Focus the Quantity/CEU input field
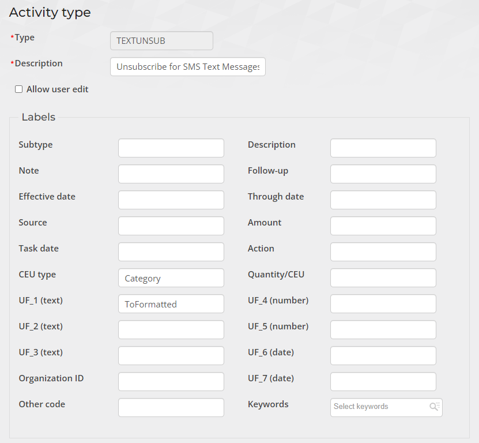Image resolution: width=479 pixels, height=443 pixels. 383,278
